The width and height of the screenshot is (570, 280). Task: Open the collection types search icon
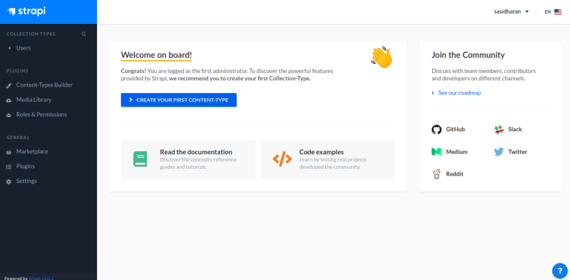click(84, 34)
